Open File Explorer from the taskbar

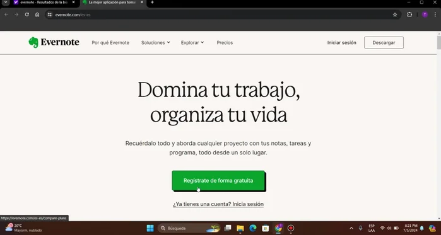click(x=240, y=228)
